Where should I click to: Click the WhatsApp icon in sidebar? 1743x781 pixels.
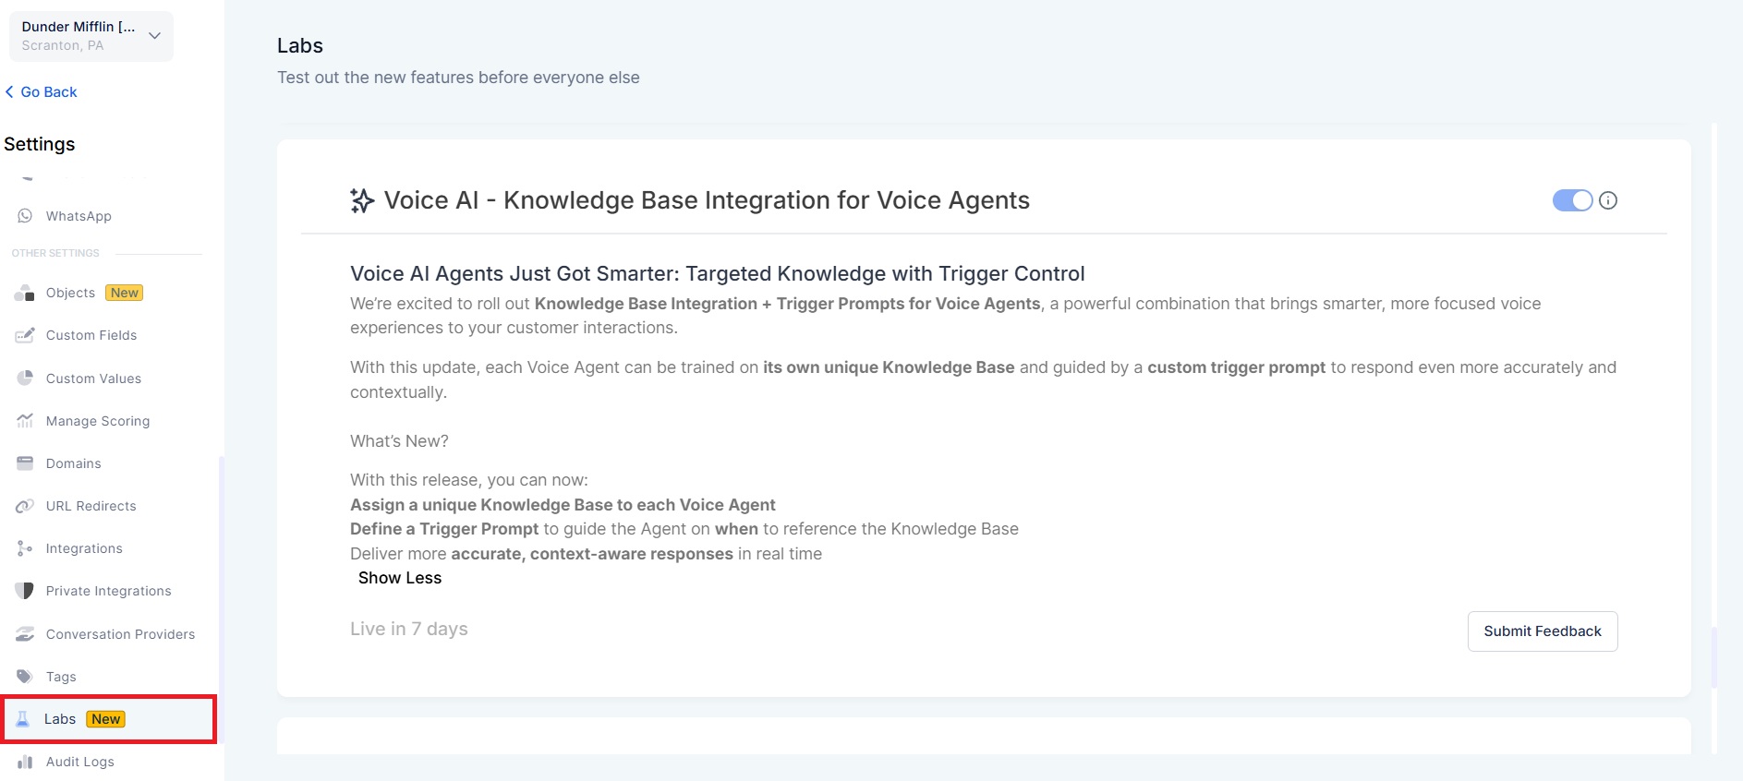[25, 216]
